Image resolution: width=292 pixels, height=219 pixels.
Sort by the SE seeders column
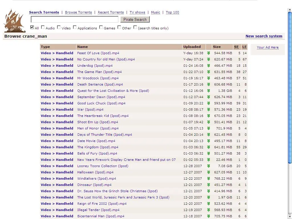coord(236,47)
